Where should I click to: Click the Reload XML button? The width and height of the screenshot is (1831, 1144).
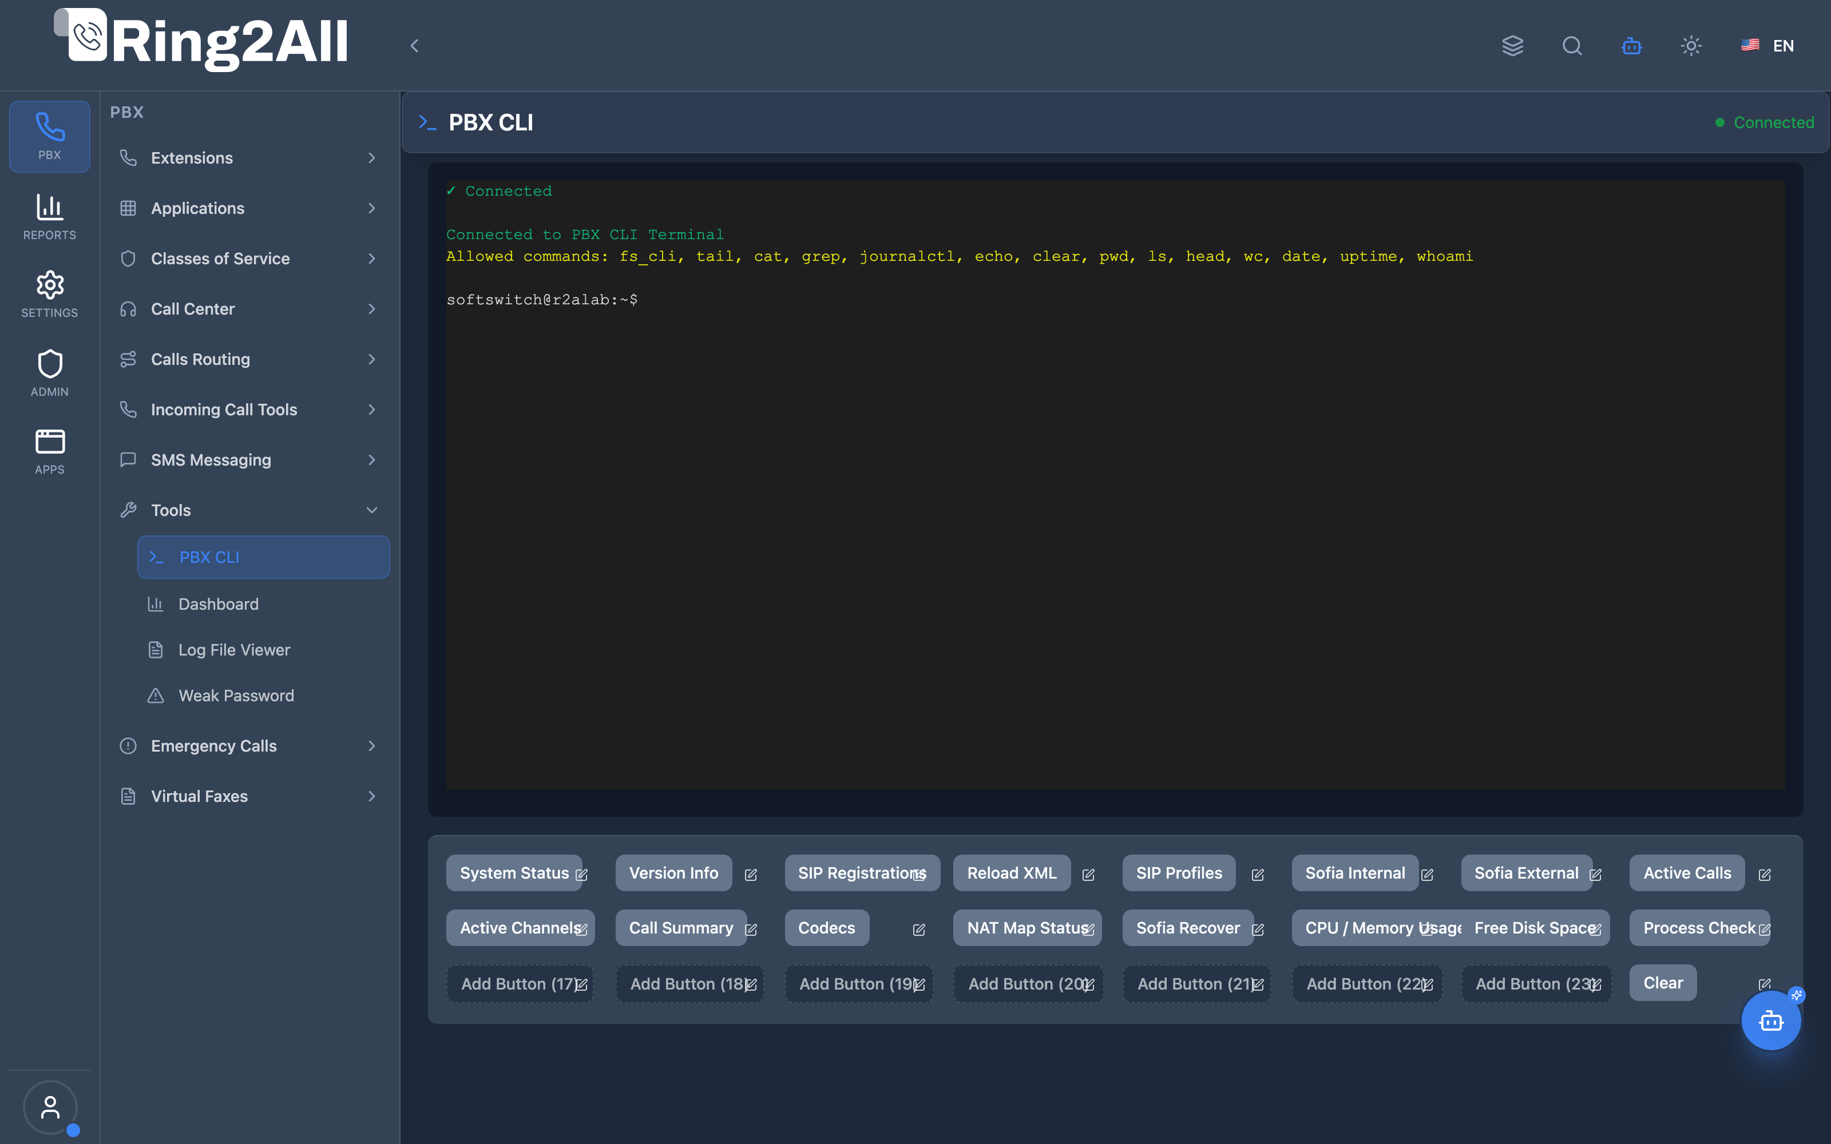[x=1012, y=873]
